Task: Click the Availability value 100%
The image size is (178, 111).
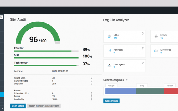Action: pos(55,99)
